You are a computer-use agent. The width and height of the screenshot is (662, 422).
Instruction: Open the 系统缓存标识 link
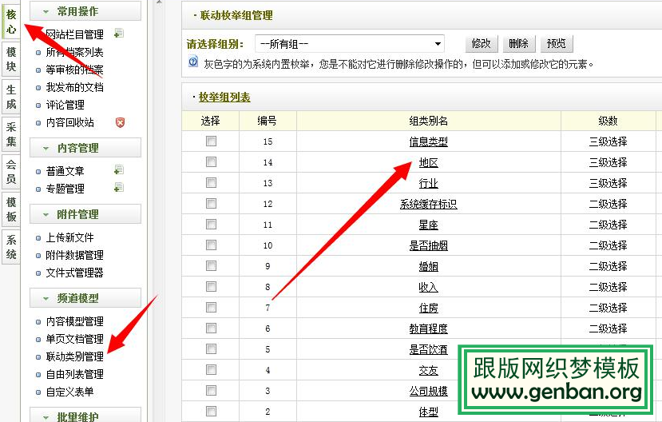click(428, 204)
